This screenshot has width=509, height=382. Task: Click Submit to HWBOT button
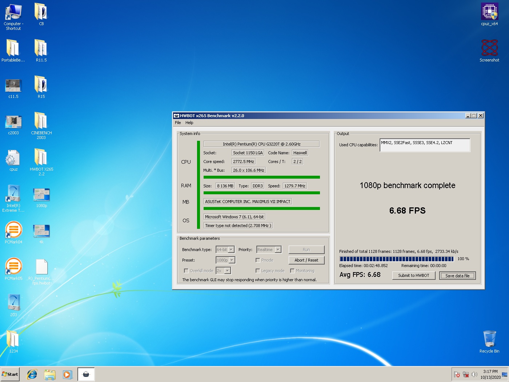[414, 275]
